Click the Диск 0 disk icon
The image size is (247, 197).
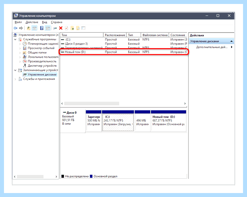coord(64,112)
